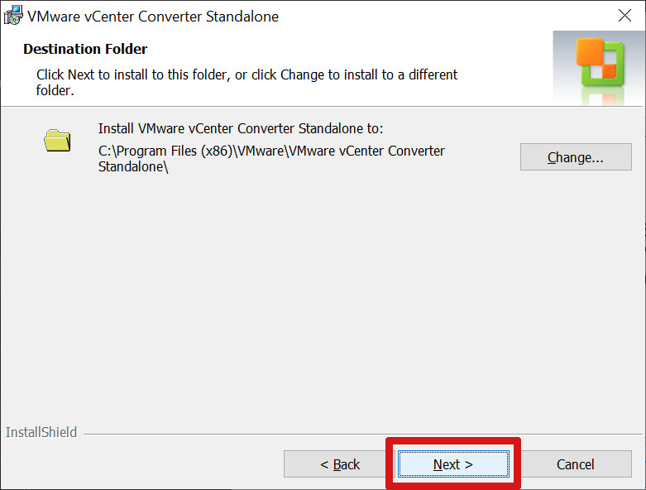Cancel the installation wizard
Viewport: 646px width, 490px height.
coord(576,464)
